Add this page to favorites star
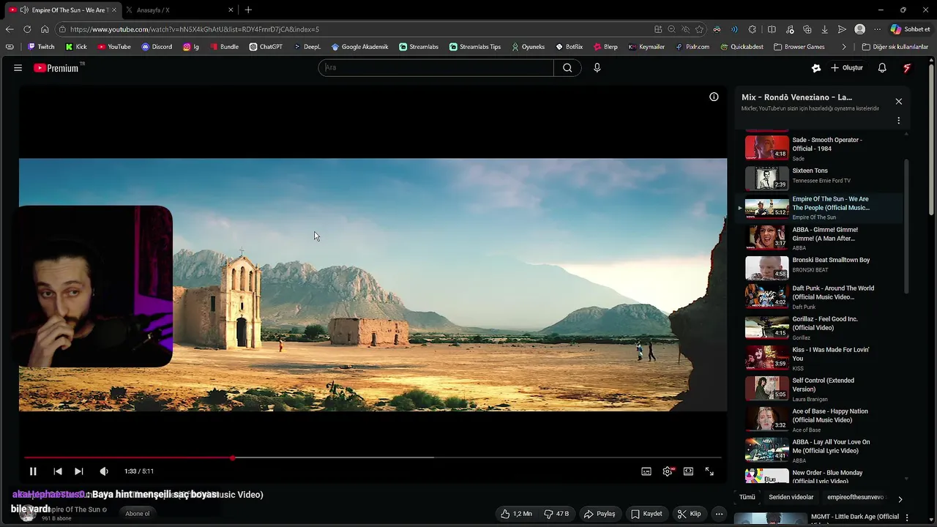 (x=699, y=29)
